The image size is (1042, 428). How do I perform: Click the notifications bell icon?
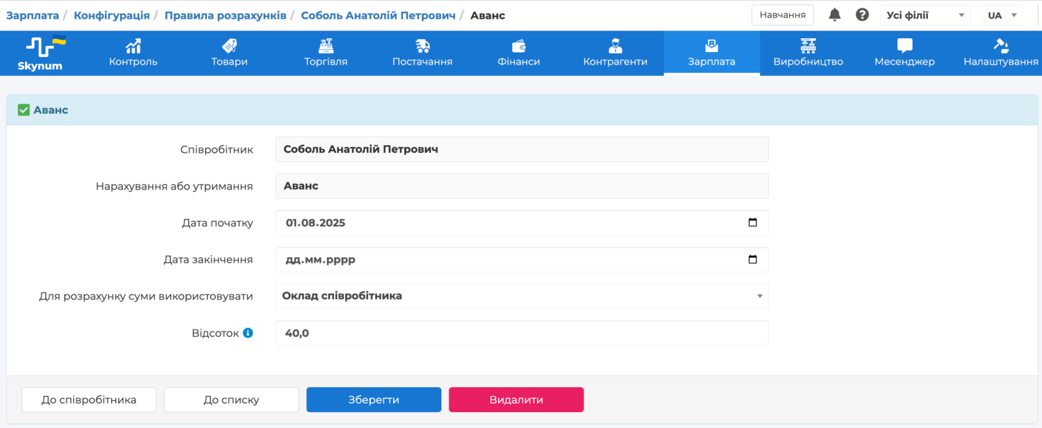[835, 15]
